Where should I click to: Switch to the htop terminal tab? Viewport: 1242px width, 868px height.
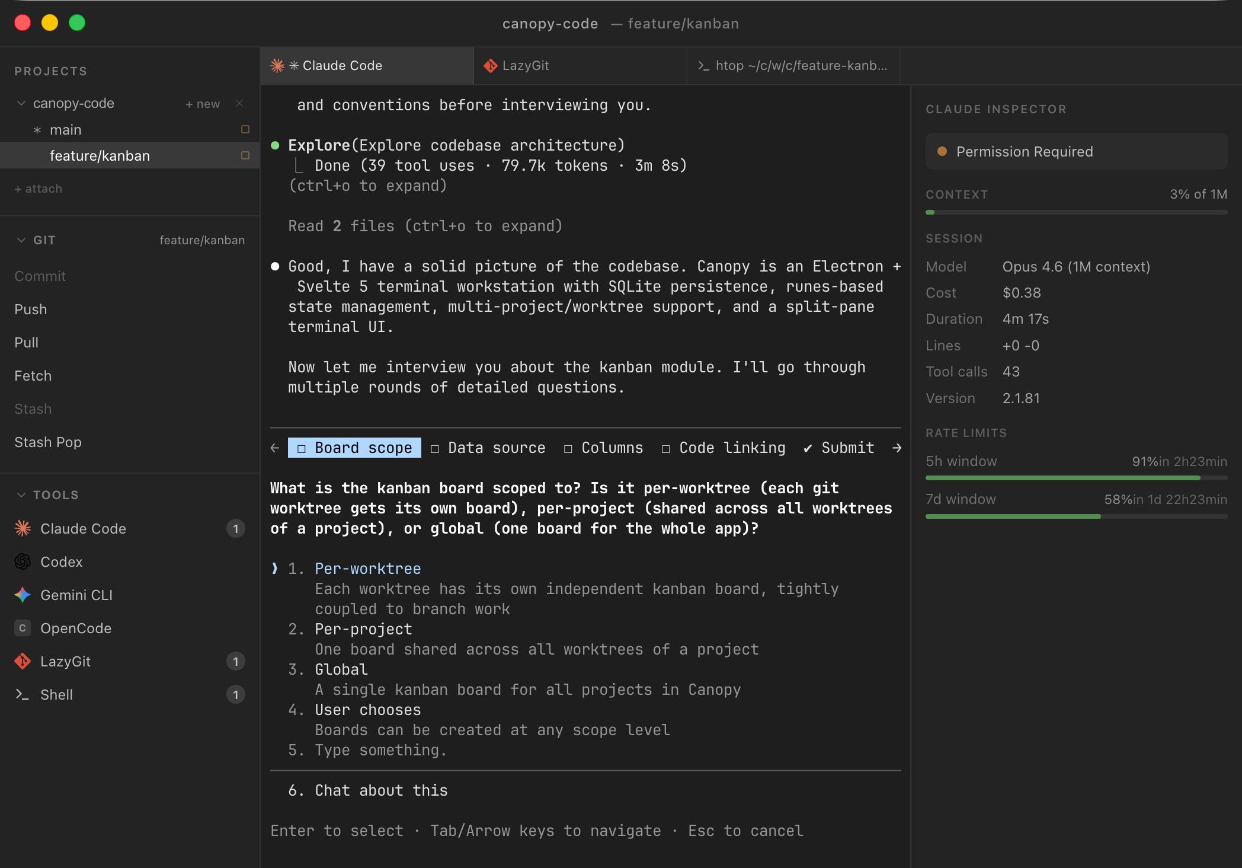(794, 65)
